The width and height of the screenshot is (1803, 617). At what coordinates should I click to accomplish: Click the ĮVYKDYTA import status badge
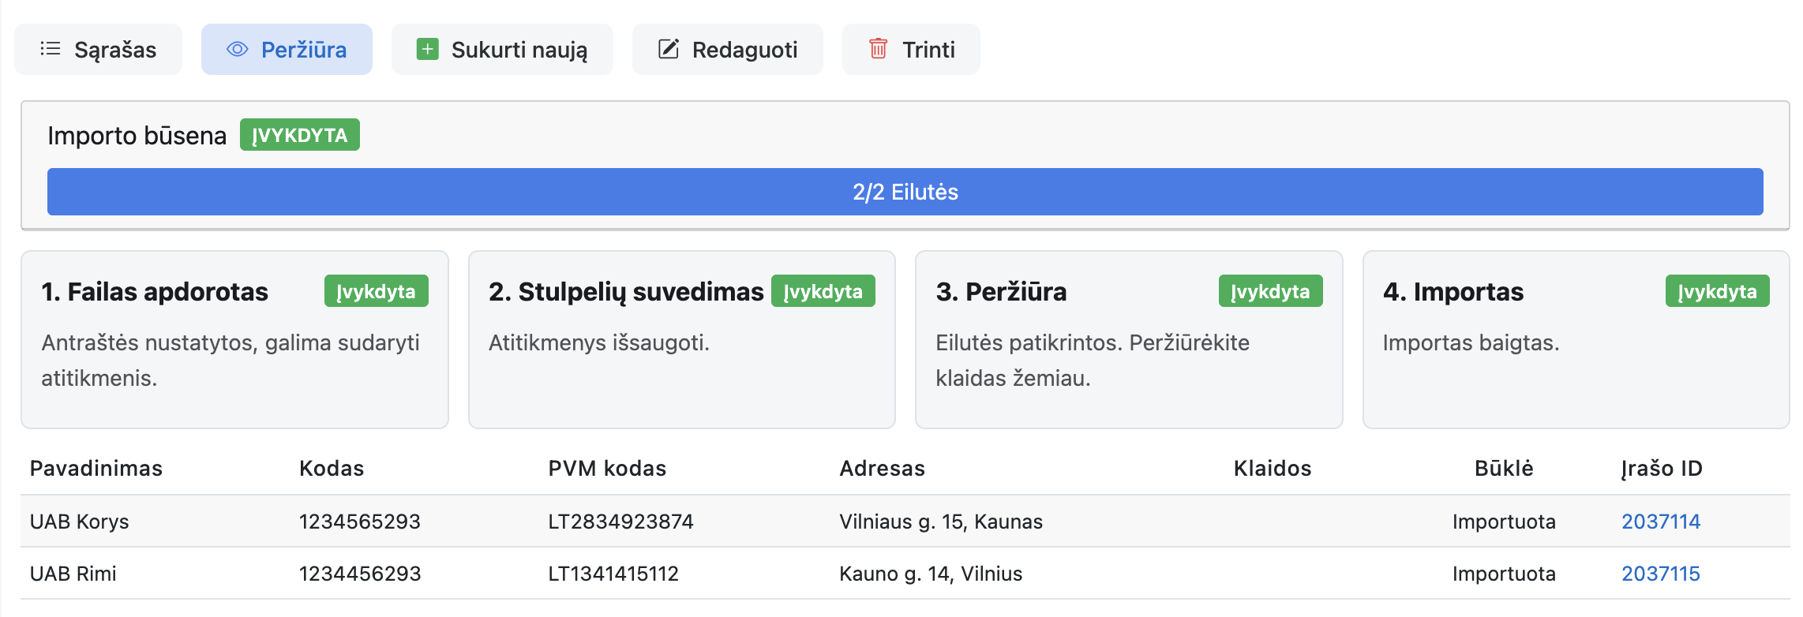(299, 135)
